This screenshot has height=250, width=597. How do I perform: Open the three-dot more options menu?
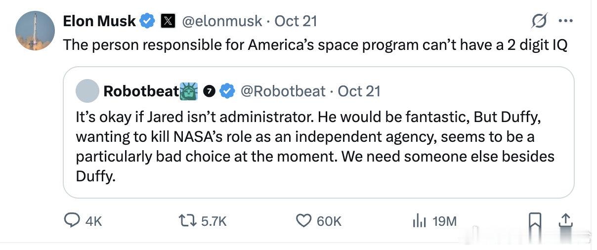point(565,21)
